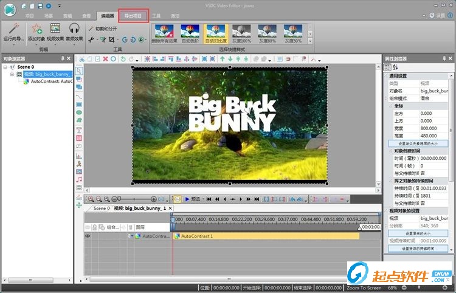Viewport: 456px width, 293px height.
Task: Jump to start with skip-to-beginning control
Action: pyautogui.click(x=209, y=199)
